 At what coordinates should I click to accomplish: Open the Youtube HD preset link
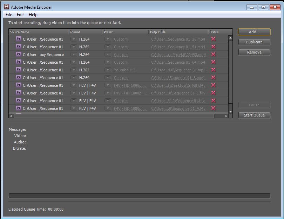point(124,70)
